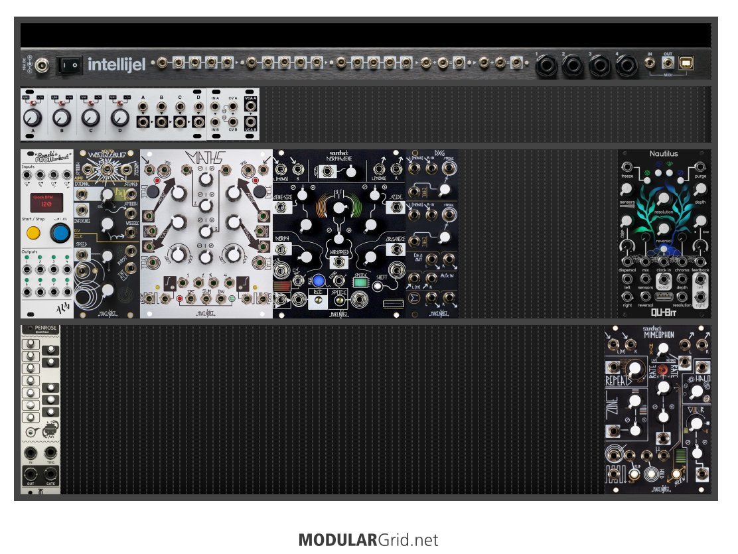This screenshot has width=738, height=554.
Task: Click the Clock BPM 120 display
Action: click(x=46, y=202)
